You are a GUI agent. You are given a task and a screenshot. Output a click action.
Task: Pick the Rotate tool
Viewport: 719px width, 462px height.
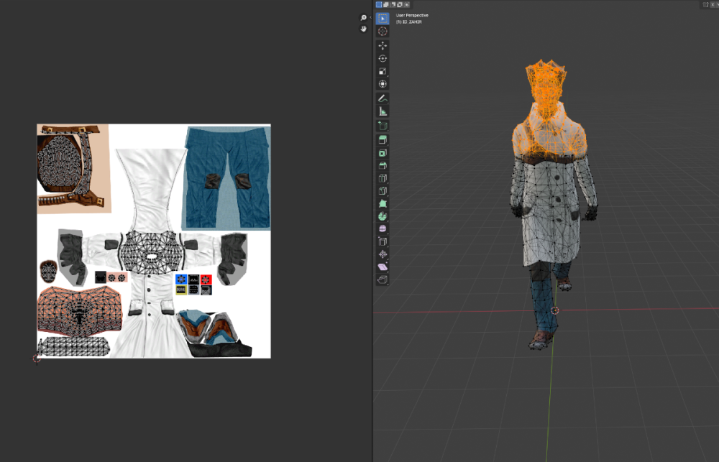[x=383, y=58]
